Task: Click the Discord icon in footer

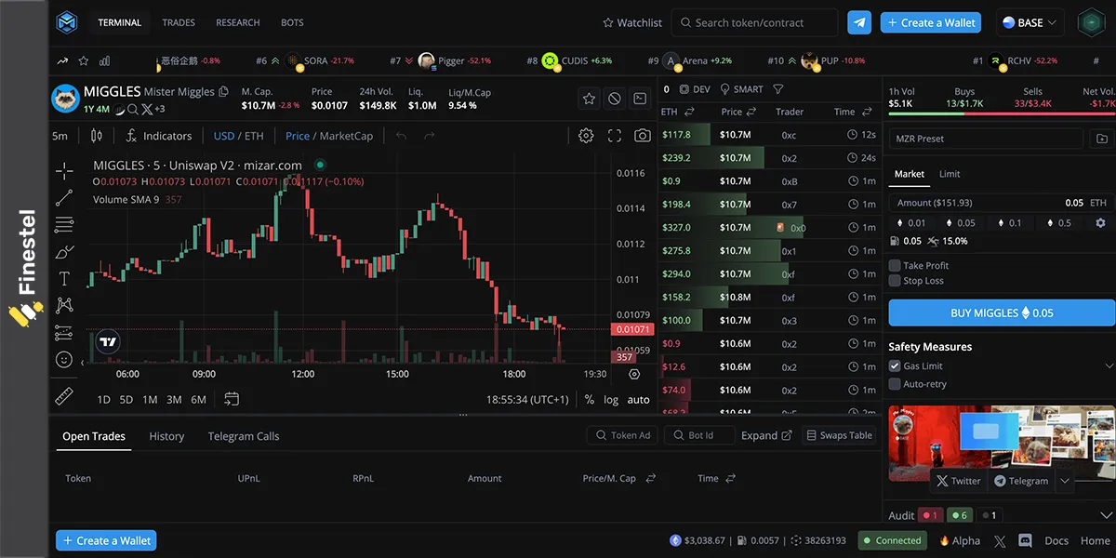Action: click(1026, 540)
